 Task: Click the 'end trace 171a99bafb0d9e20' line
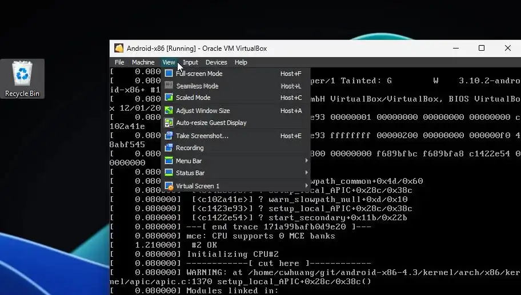tap(279, 227)
